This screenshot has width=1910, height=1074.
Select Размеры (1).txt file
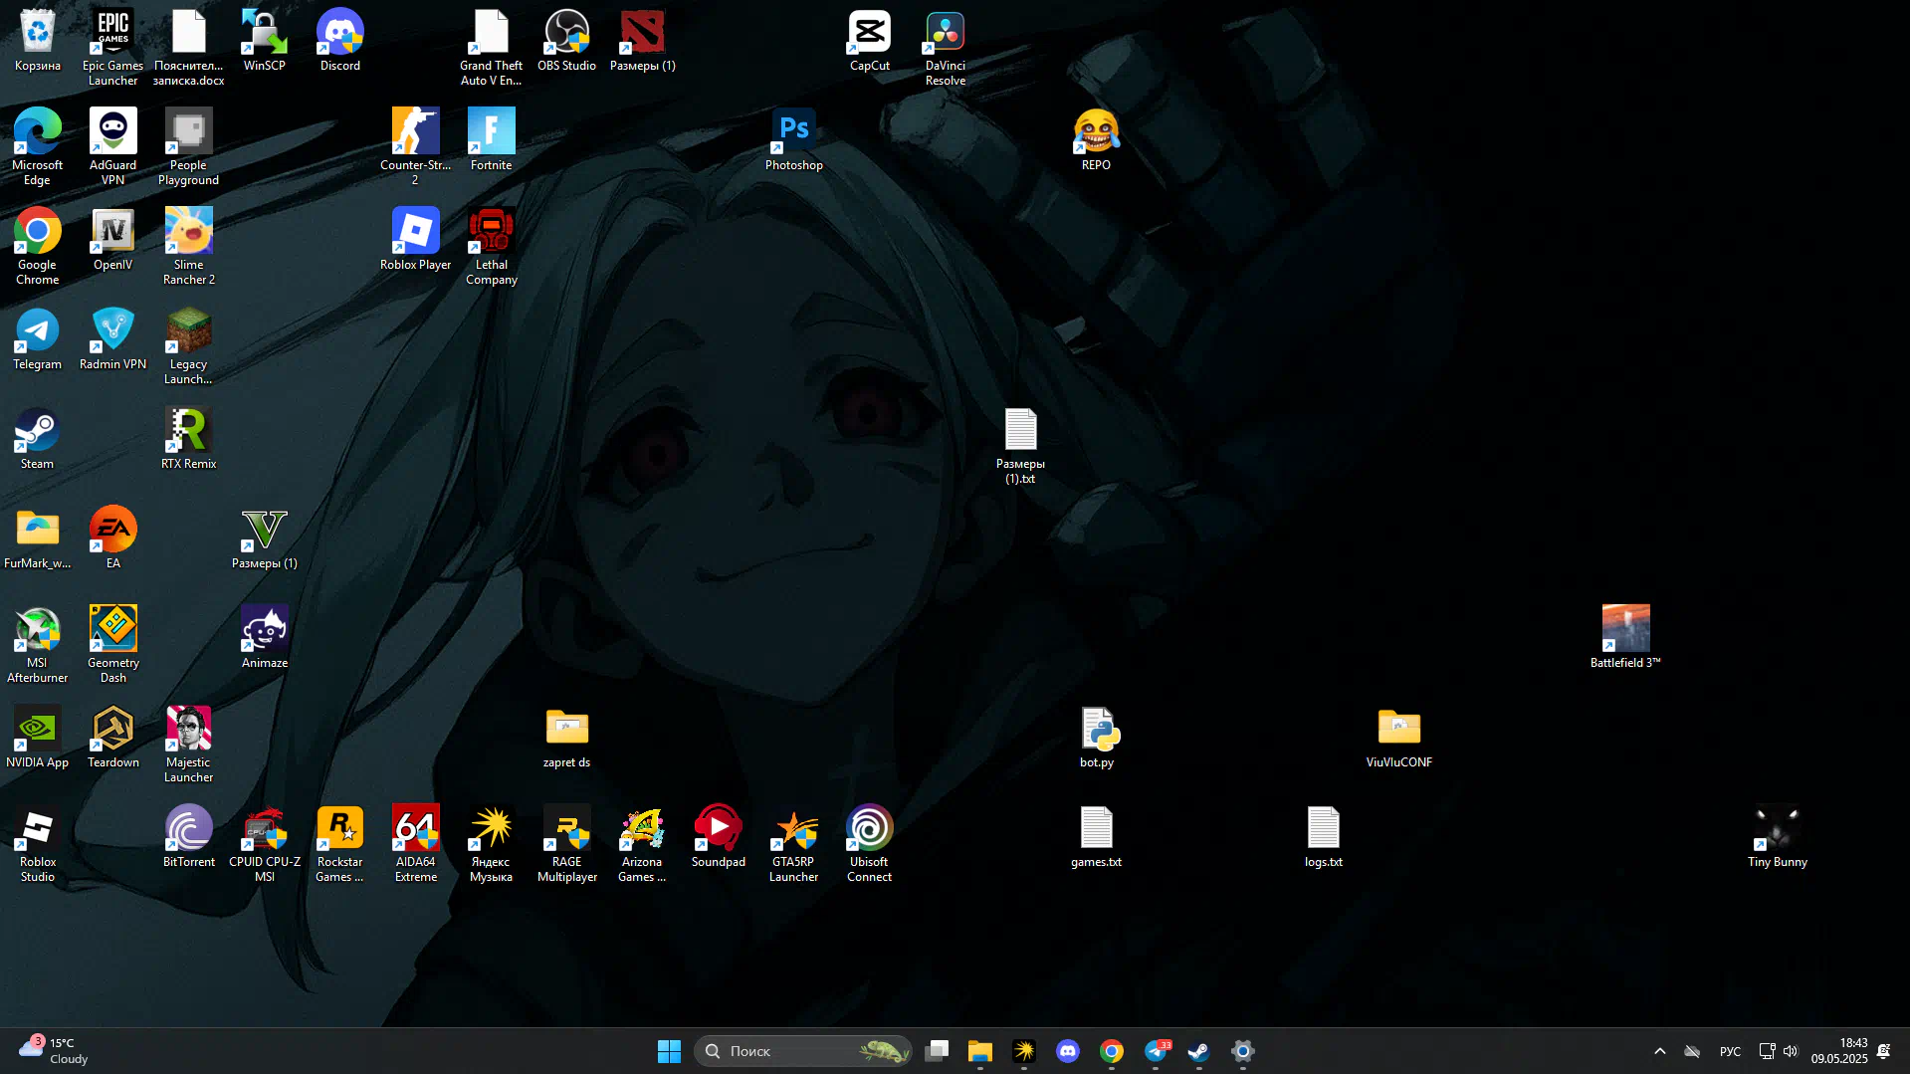coord(1021,446)
